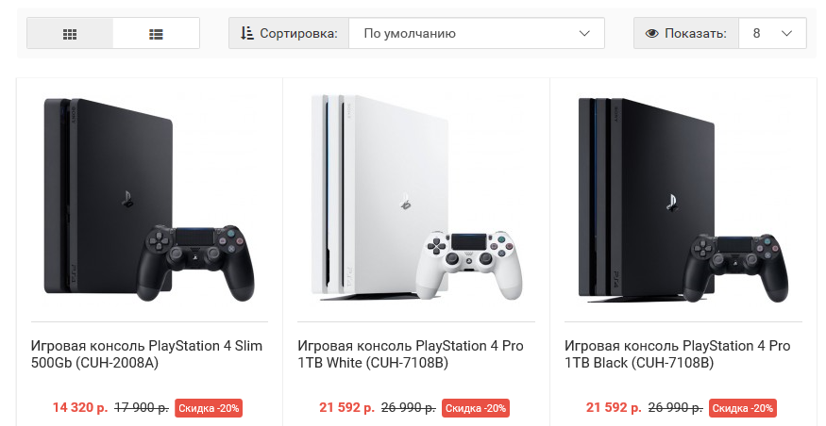Screen dimensions: 826x426
Task: Click the crossed-out 17 900 р. price
Action: (x=142, y=408)
